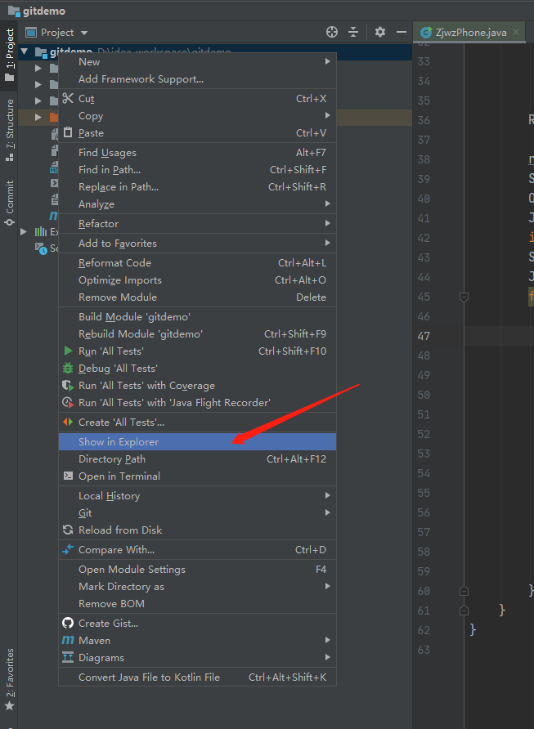Choose Create Gist... GitHub entry
Image resolution: width=534 pixels, height=729 pixels.
click(x=197, y=623)
